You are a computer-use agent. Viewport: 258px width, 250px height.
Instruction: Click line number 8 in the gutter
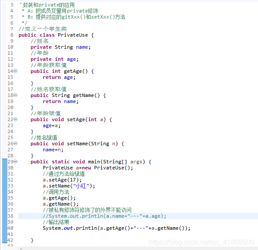(x=12, y=35)
